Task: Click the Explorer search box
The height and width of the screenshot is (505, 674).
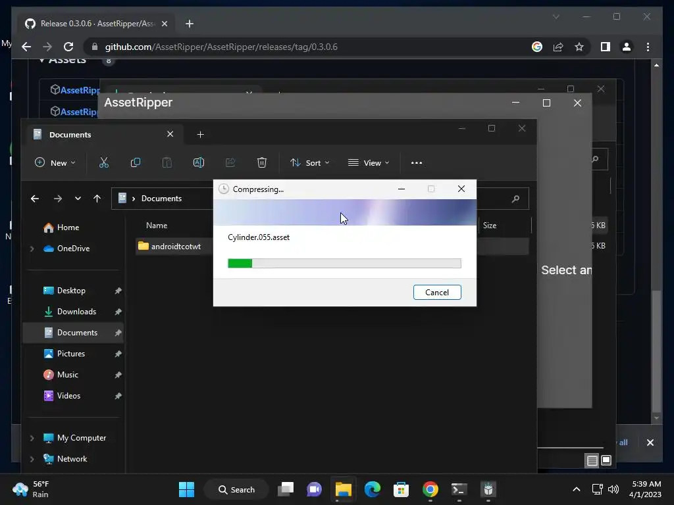Action: (x=502, y=199)
